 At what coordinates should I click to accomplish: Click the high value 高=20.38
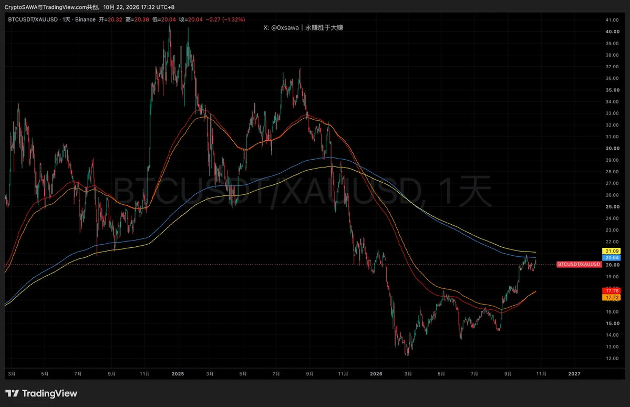pos(137,19)
